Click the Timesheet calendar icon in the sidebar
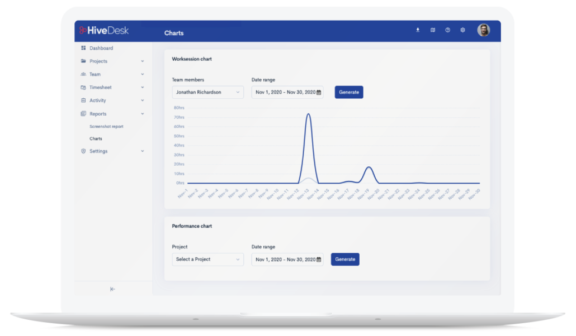 pyautogui.click(x=83, y=88)
